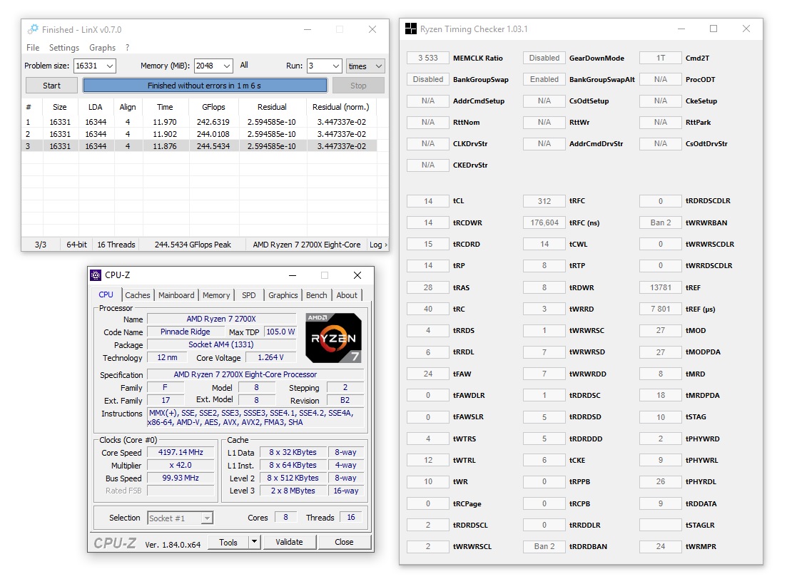The height and width of the screenshot is (584, 787).
Task: Click the Close button in CPU-Z
Action: point(344,542)
